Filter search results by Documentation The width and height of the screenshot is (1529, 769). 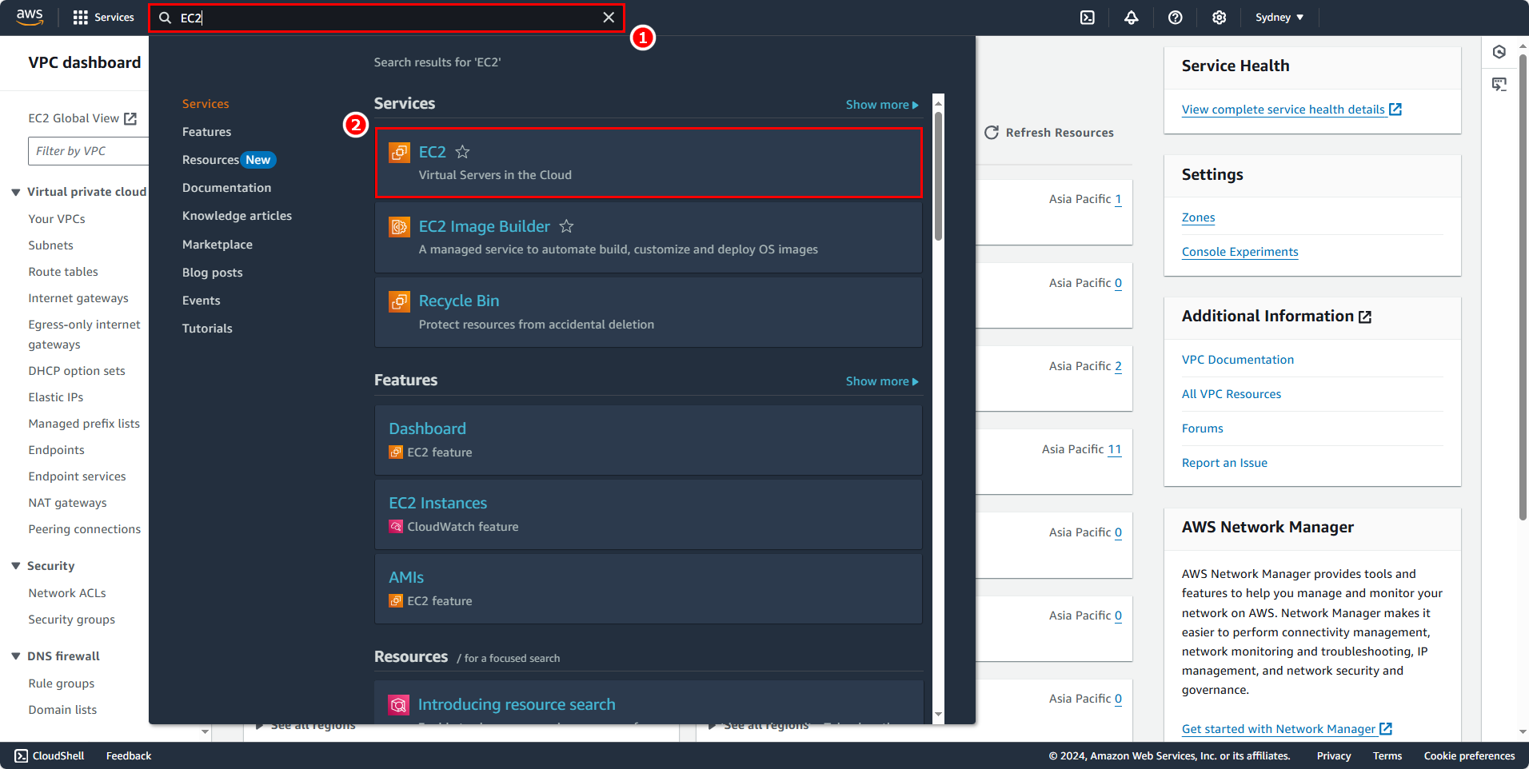(226, 188)
